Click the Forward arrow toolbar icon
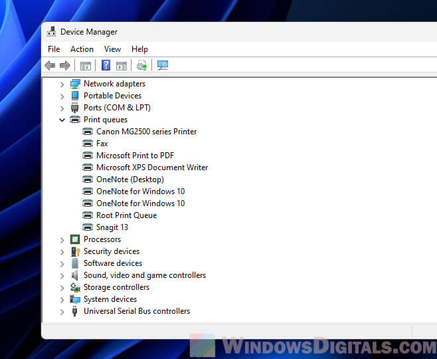437x359 pixels. pos(65,66)
